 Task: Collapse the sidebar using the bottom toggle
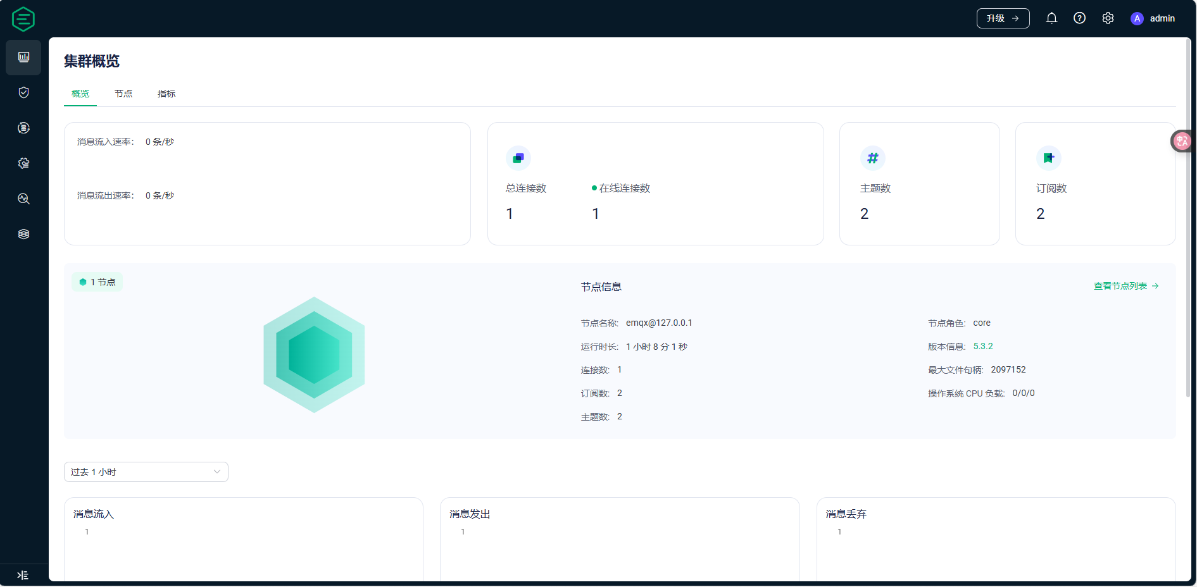23,575
